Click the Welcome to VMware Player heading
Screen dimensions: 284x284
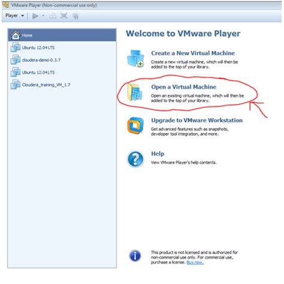click(x=183, y=34)
